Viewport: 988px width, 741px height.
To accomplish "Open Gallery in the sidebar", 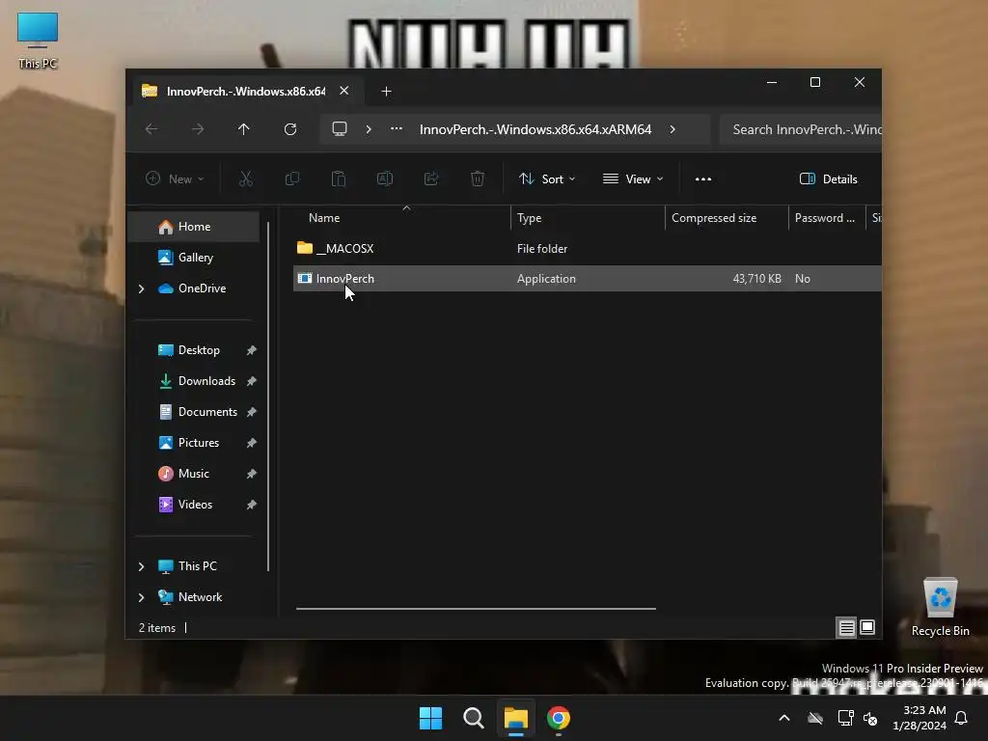I will pyautogui.click(x=193, y=258).
